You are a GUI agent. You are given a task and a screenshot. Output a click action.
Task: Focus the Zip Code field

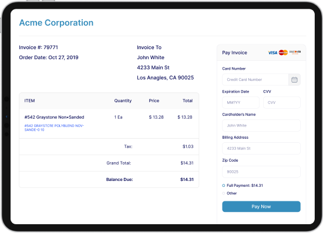261,172
